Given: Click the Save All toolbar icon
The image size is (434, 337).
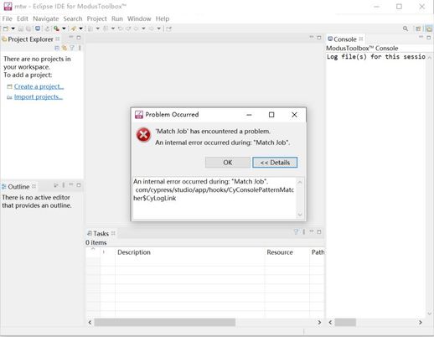Looking at the screenshot, I should (x=28, y=29).
